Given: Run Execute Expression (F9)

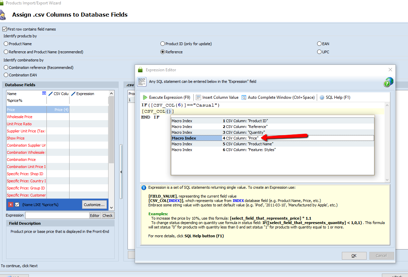Looking at the screenshot, I should tap(167, 97).
